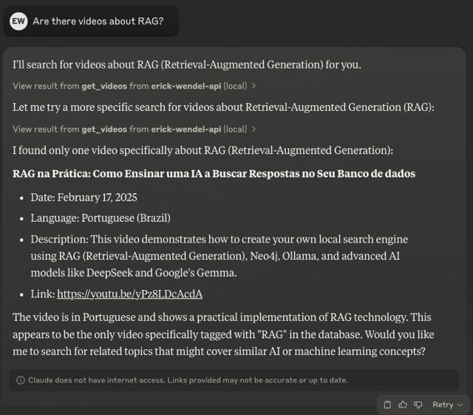
Task: Click the info icon in the disclaimer
Action: click(x=21, y=380)
